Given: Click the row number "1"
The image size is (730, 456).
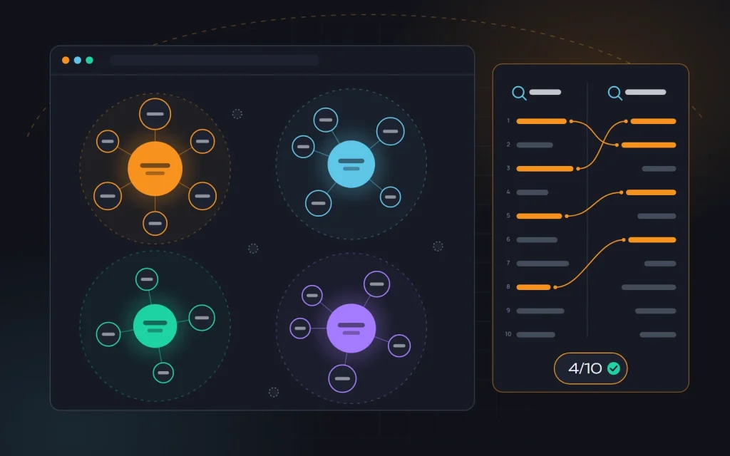Looking at the screenshot, I should point(508,121).
